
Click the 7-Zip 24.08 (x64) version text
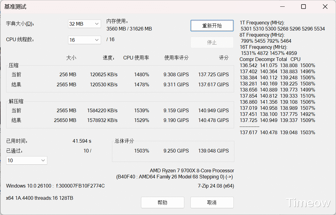[x=216, y=186]
